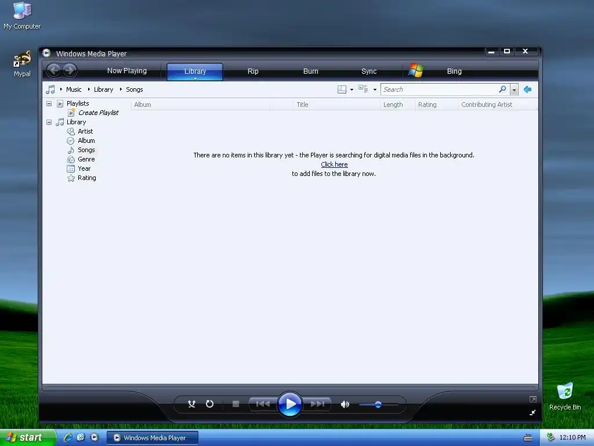Click the blue List pane arrow
The height and width of the screenshot is (446, 594).
[x=527, y=89]
